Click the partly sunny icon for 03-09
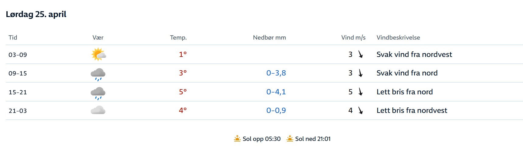 point(98,54)
